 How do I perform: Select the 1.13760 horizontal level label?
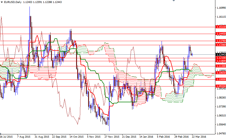click(x=221, y=41)
